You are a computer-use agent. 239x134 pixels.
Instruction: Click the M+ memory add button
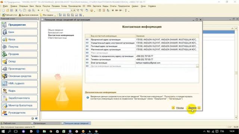[x=117, y=10]
